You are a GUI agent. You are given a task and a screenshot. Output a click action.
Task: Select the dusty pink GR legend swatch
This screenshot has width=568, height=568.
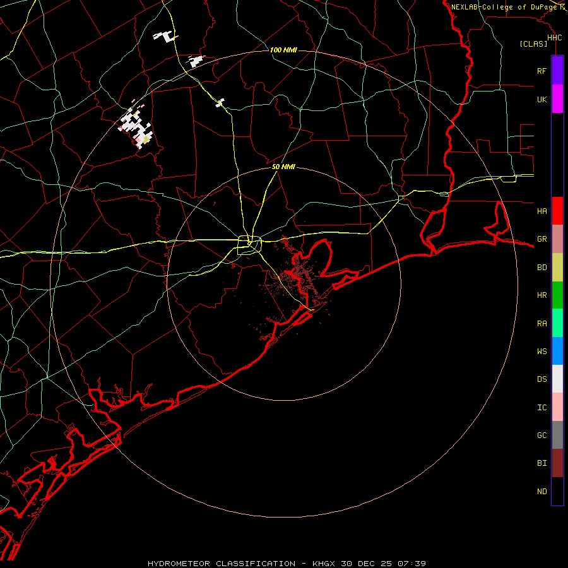click(557, 239)
